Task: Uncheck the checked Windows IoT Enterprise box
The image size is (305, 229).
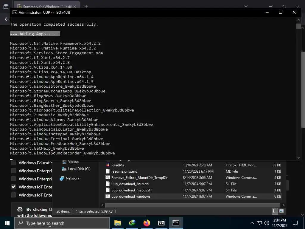Action: tap(13, 187)
